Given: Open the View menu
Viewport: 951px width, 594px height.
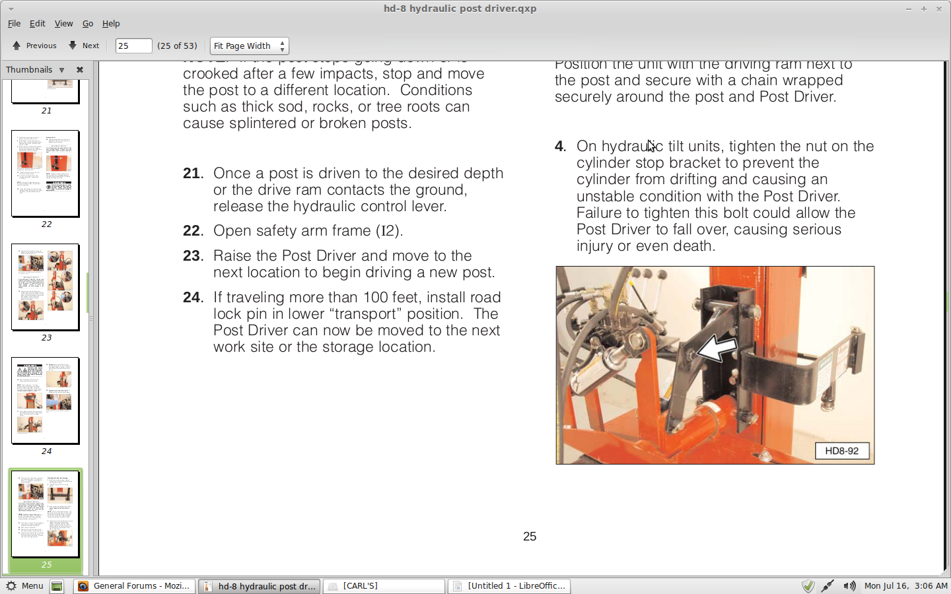Looking at the screenshot, I should point(63,23).
